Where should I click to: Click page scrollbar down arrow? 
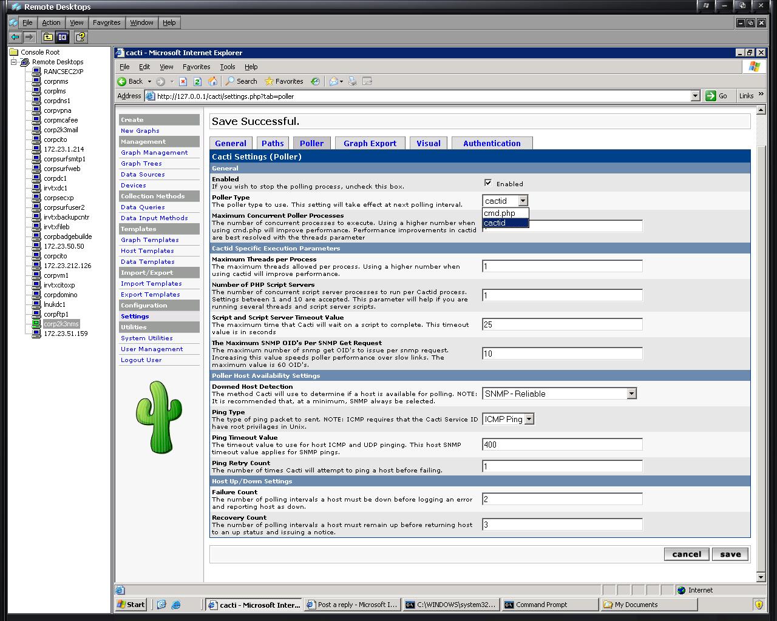[x=761, y=577]
